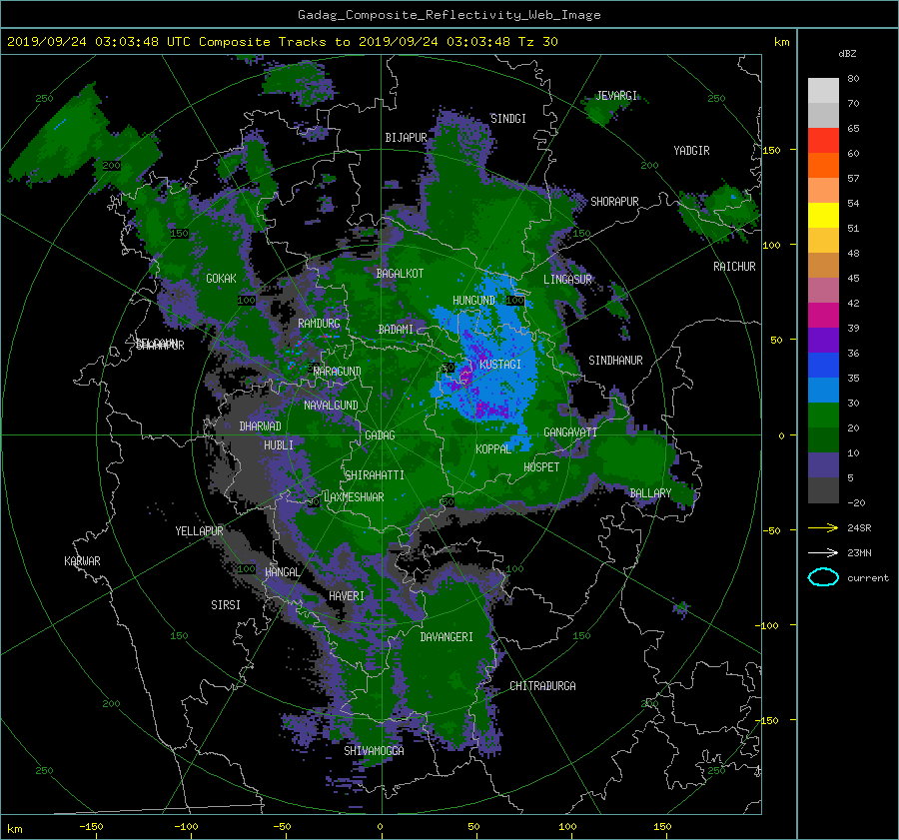This screenshot has width=899, height=840.
Task: Click the 150 tick on right axis
Action: [x=772, y=150]
